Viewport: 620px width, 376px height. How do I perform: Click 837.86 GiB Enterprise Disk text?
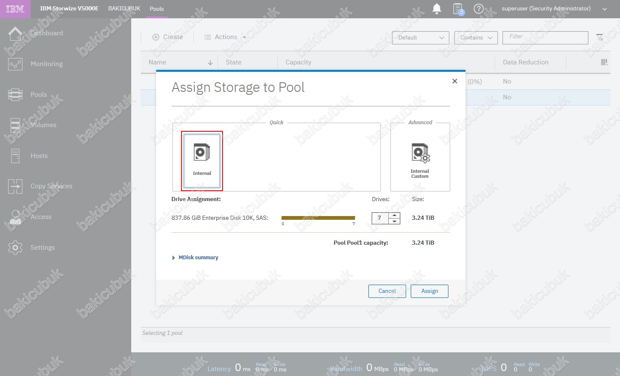point(220,218)
